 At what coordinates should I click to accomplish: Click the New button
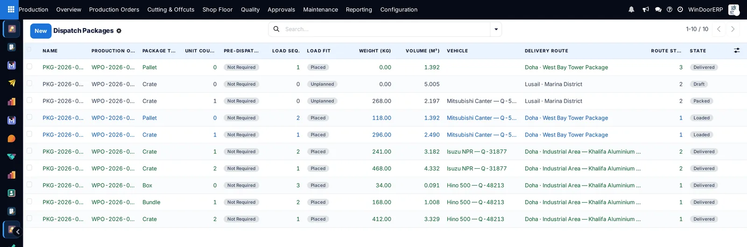(41, 31)
